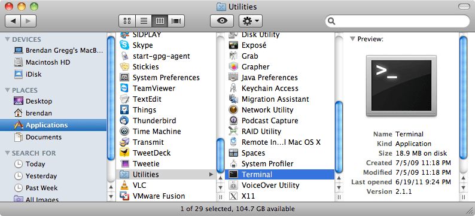The width and height of the screenshot is (475, 216).
Task: Go back with the left arrow button
Action: pos(13,21)
